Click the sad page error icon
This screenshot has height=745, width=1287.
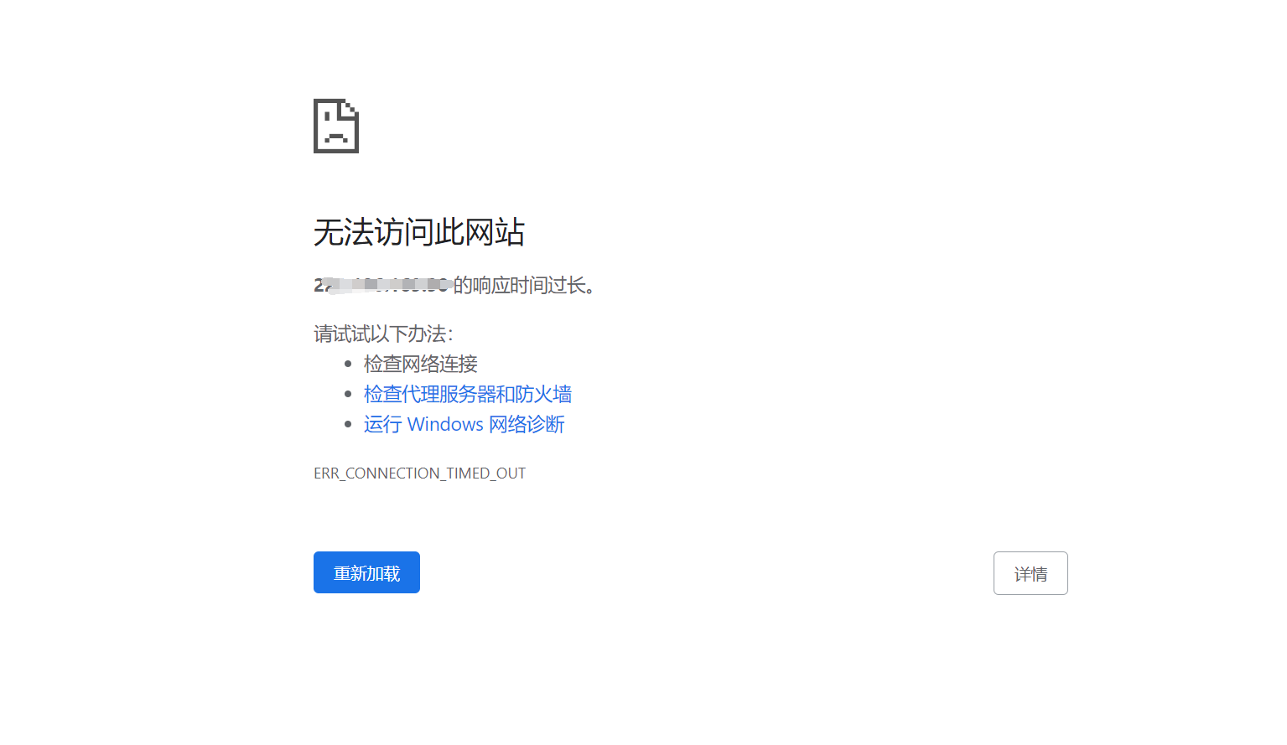point(336,126)
